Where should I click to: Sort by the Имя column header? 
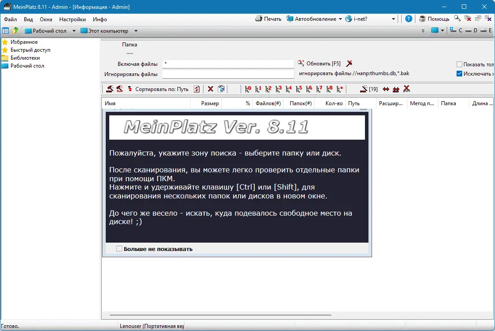click(146, 103)
